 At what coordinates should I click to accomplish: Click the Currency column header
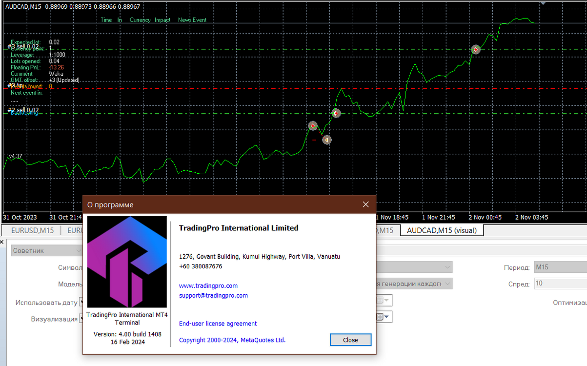140,20
